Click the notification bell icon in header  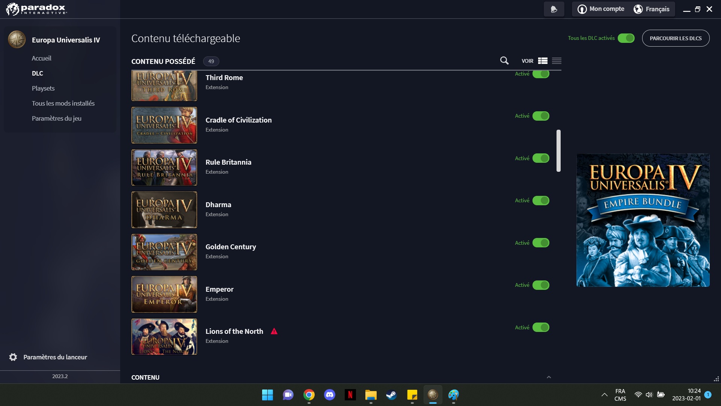point(554,9)
